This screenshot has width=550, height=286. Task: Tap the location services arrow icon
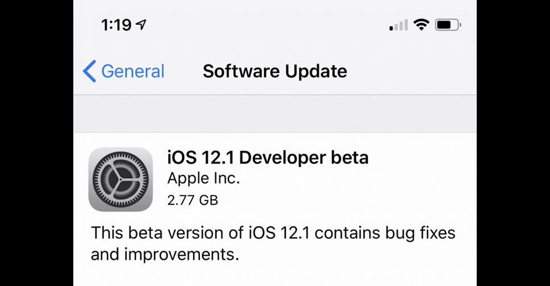(x=141, y=25)
